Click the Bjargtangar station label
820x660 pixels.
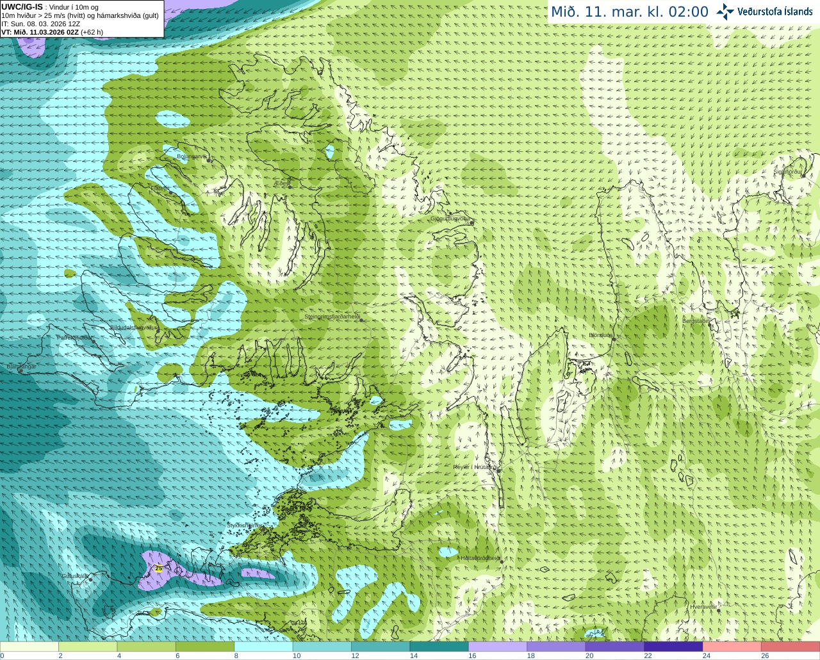21,367
